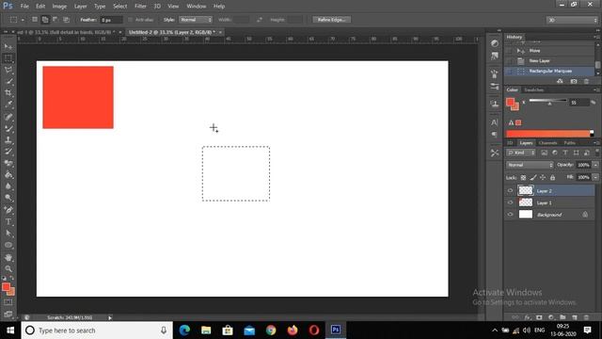The height and width of the screenshot is (339, 602).
Task: Select the Paint Bucket tool
Action: pyautogui.click(x=8, y=175)
